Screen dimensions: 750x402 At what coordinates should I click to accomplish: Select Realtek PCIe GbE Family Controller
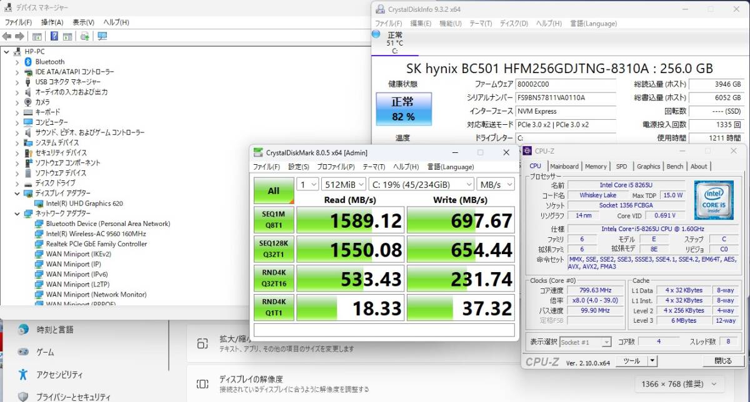click(x=97, y=244)
